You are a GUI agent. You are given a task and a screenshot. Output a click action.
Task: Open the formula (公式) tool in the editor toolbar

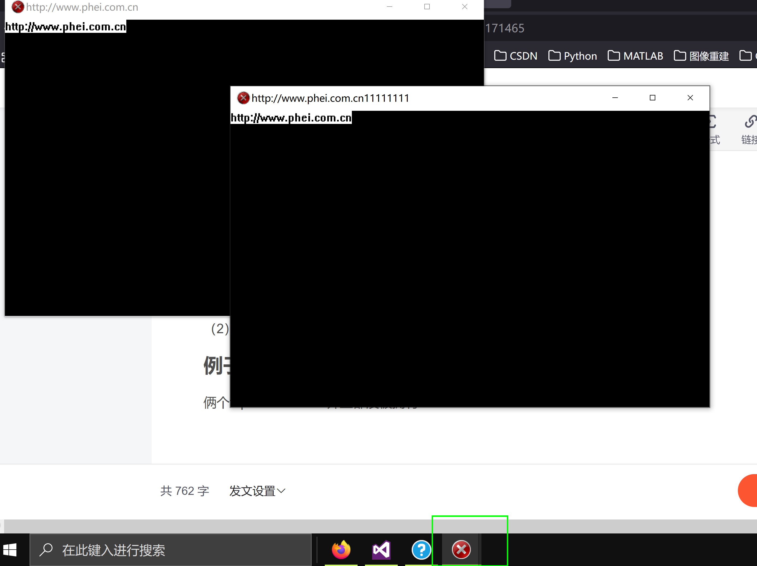tap(714, 128)
